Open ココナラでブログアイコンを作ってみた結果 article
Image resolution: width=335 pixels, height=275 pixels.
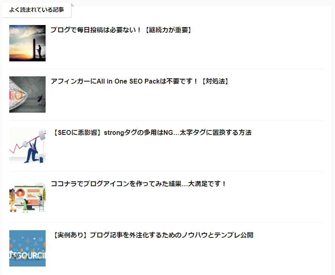[138, 184]
